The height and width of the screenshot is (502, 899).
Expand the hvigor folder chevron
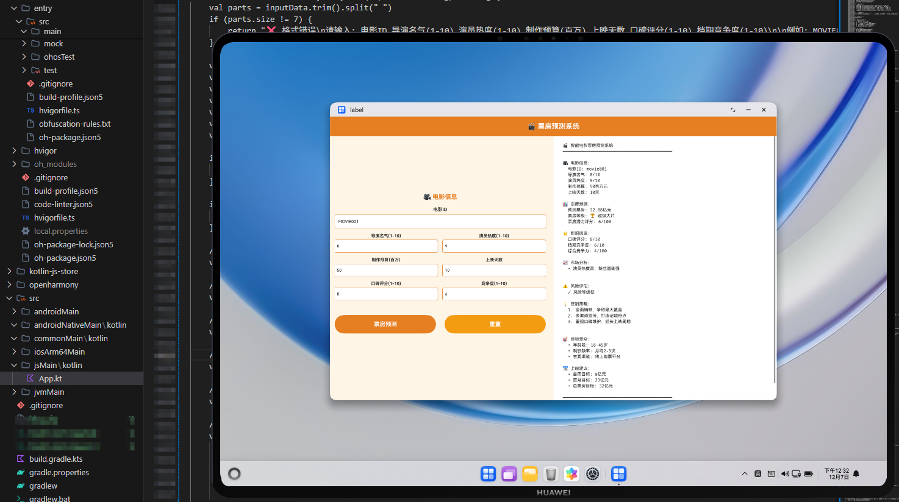tap(14, 150)
